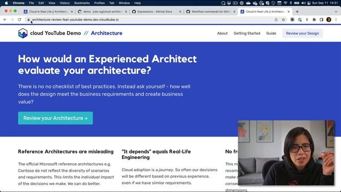This screenshot has height=192, width=341.
Task: Click the browser forward arrow
Action: [12, 20]
